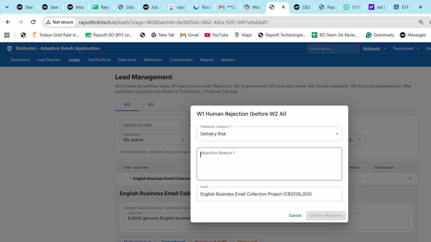The image size is (431, 242).
Task: Click the zoom magnifier icon in address bar
Action: (x=421, y=22)
